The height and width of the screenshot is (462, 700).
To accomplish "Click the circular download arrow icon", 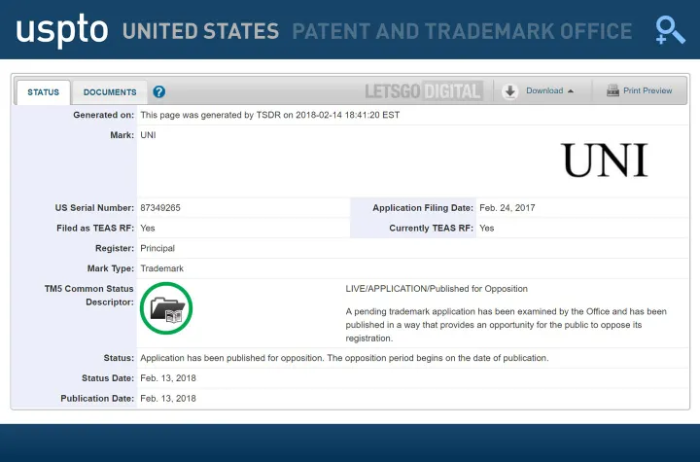I will pos(510,91).
